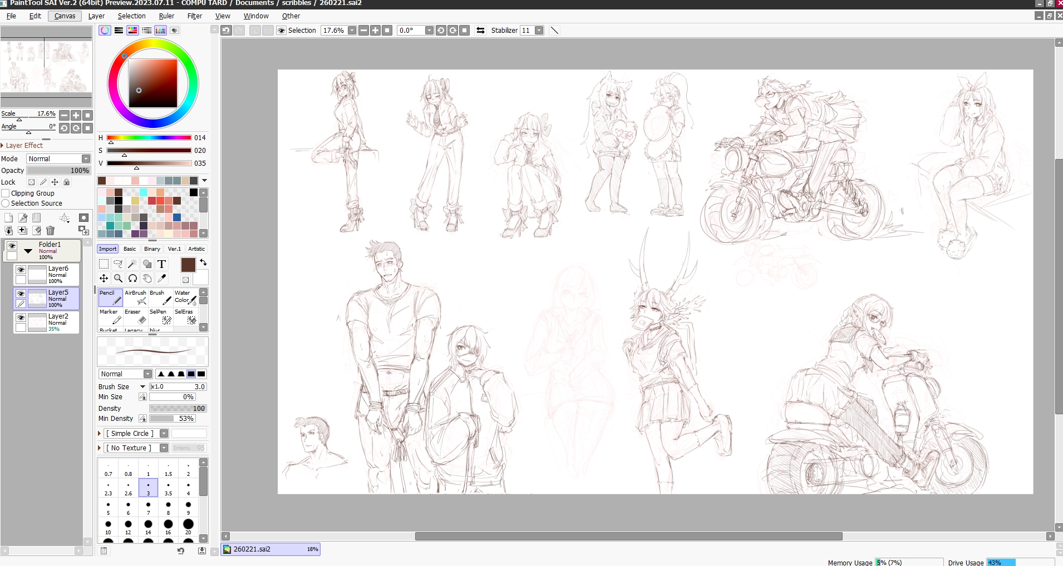
Task: Select the magic wand tool
Action: (x=132, y=264)
